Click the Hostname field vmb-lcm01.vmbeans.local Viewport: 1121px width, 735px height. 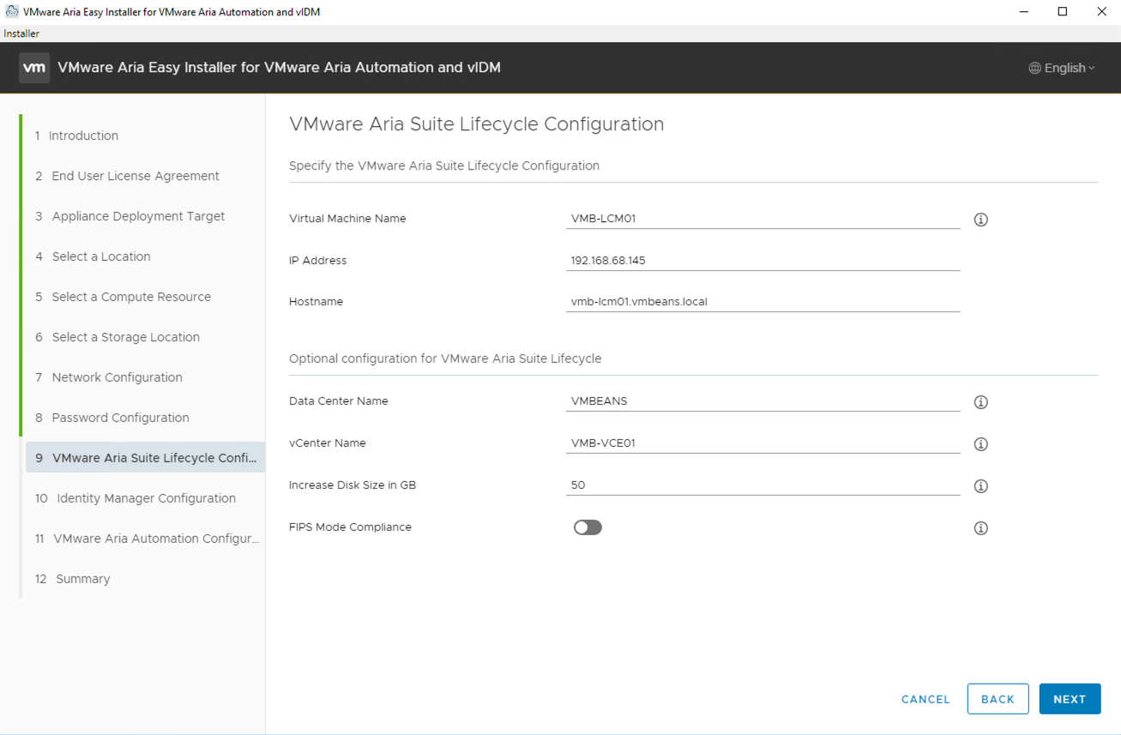tap(762, 302)
